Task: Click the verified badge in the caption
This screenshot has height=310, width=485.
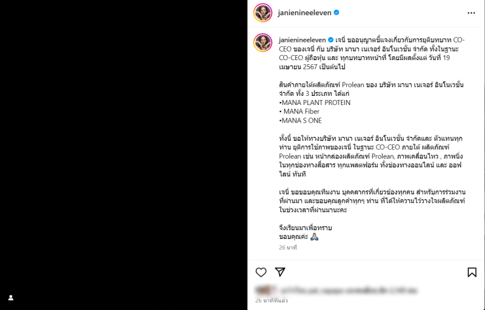Action: pos(330,40)
